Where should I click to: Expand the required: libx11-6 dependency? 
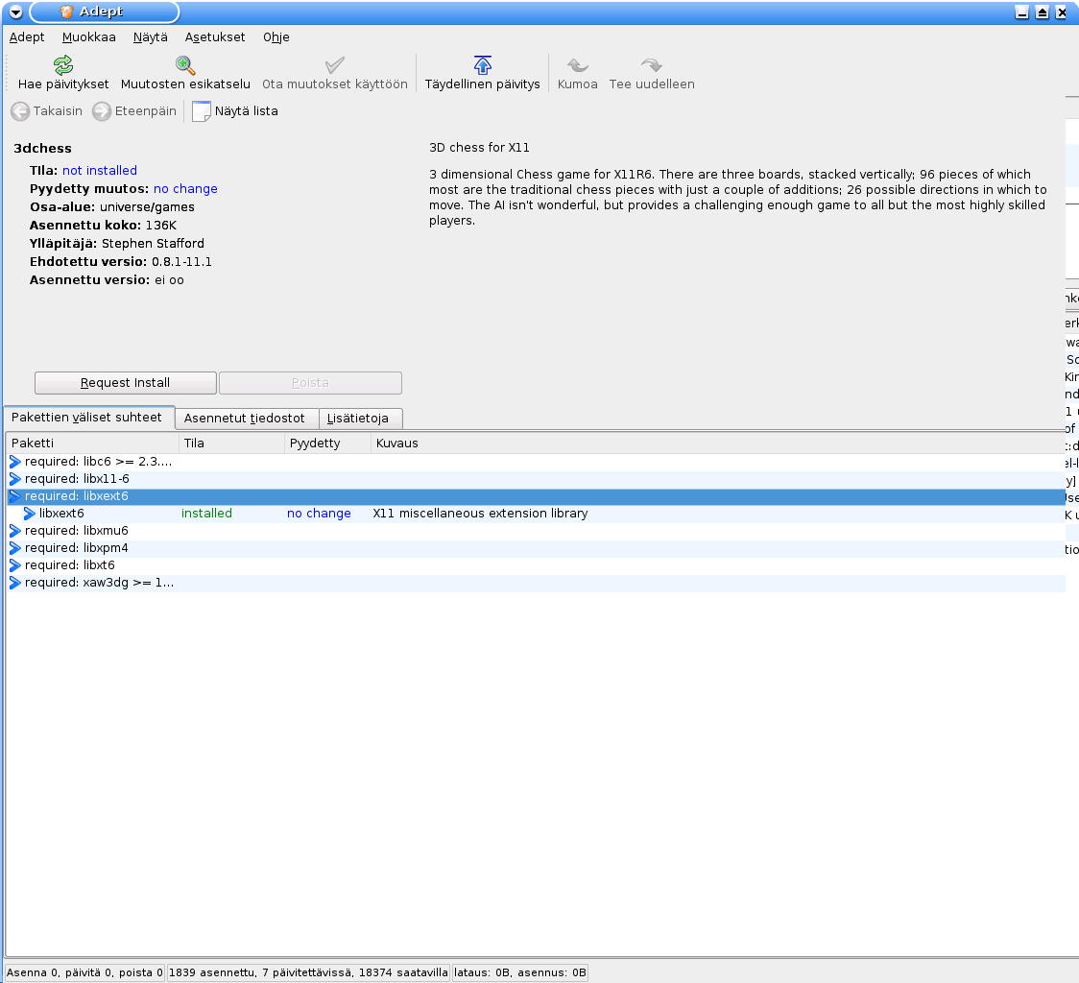pos(15,479)
